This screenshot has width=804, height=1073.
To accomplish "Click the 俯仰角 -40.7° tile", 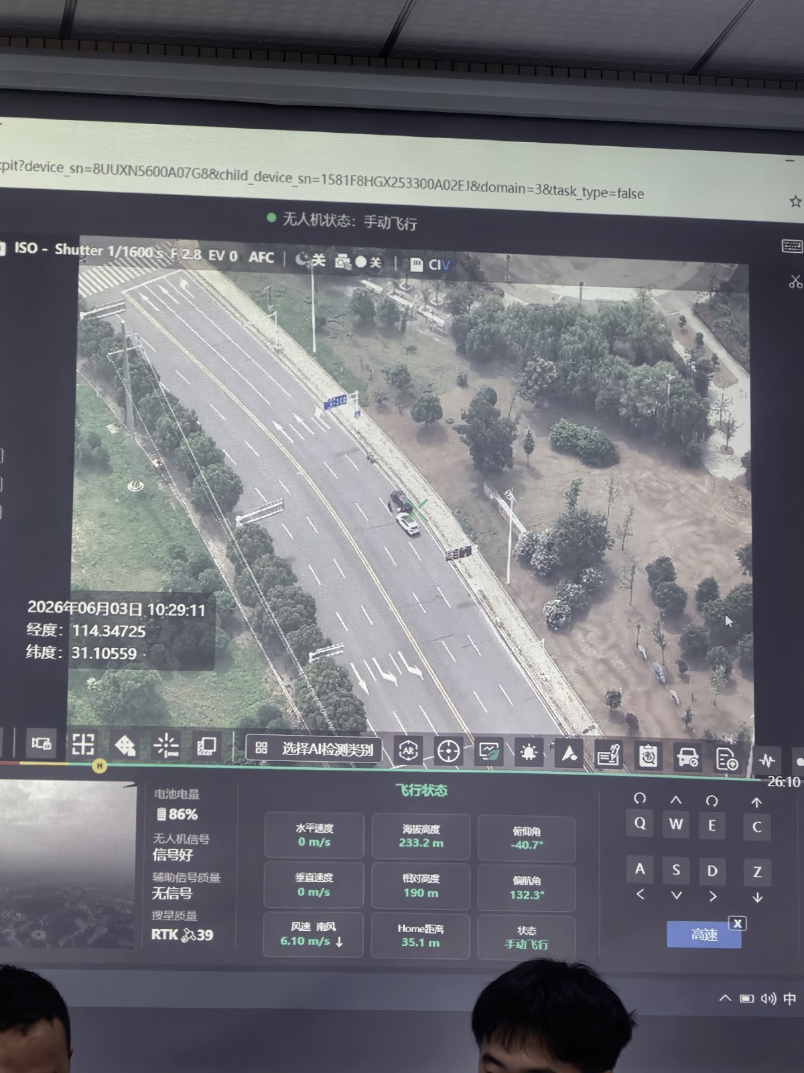I will tap(527, 839).
